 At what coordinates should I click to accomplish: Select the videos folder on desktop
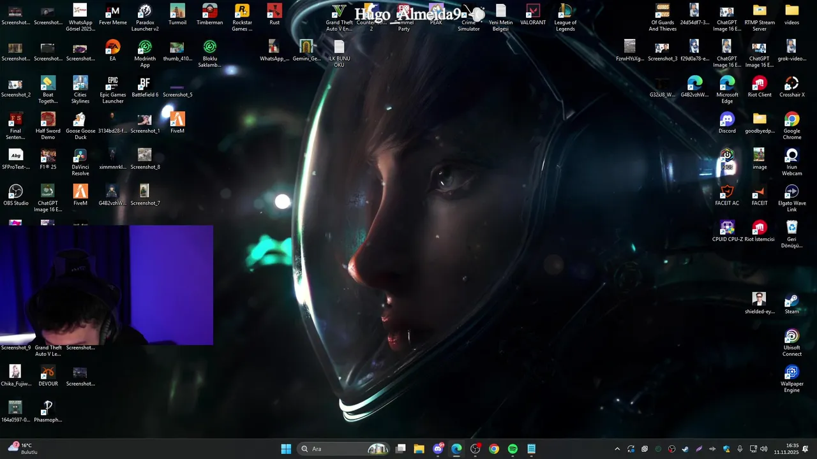tap(792, 16)
